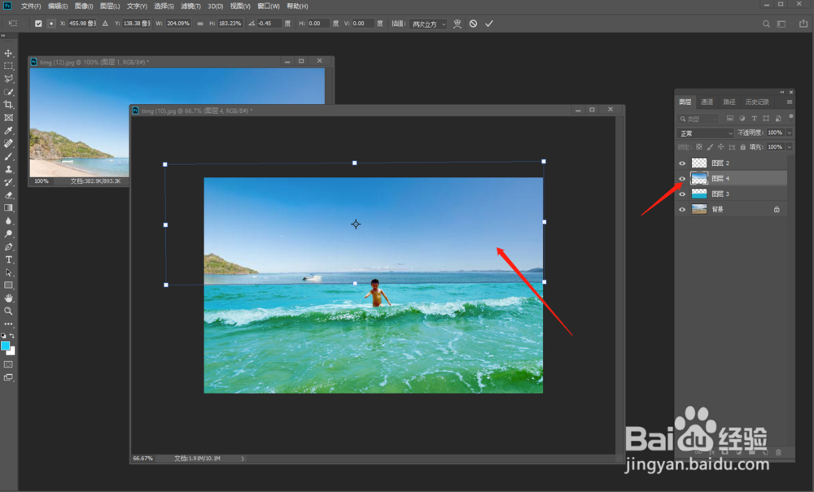
Task: Toggle the layer filter on/off switch
Action: click(x=791, y=118)
